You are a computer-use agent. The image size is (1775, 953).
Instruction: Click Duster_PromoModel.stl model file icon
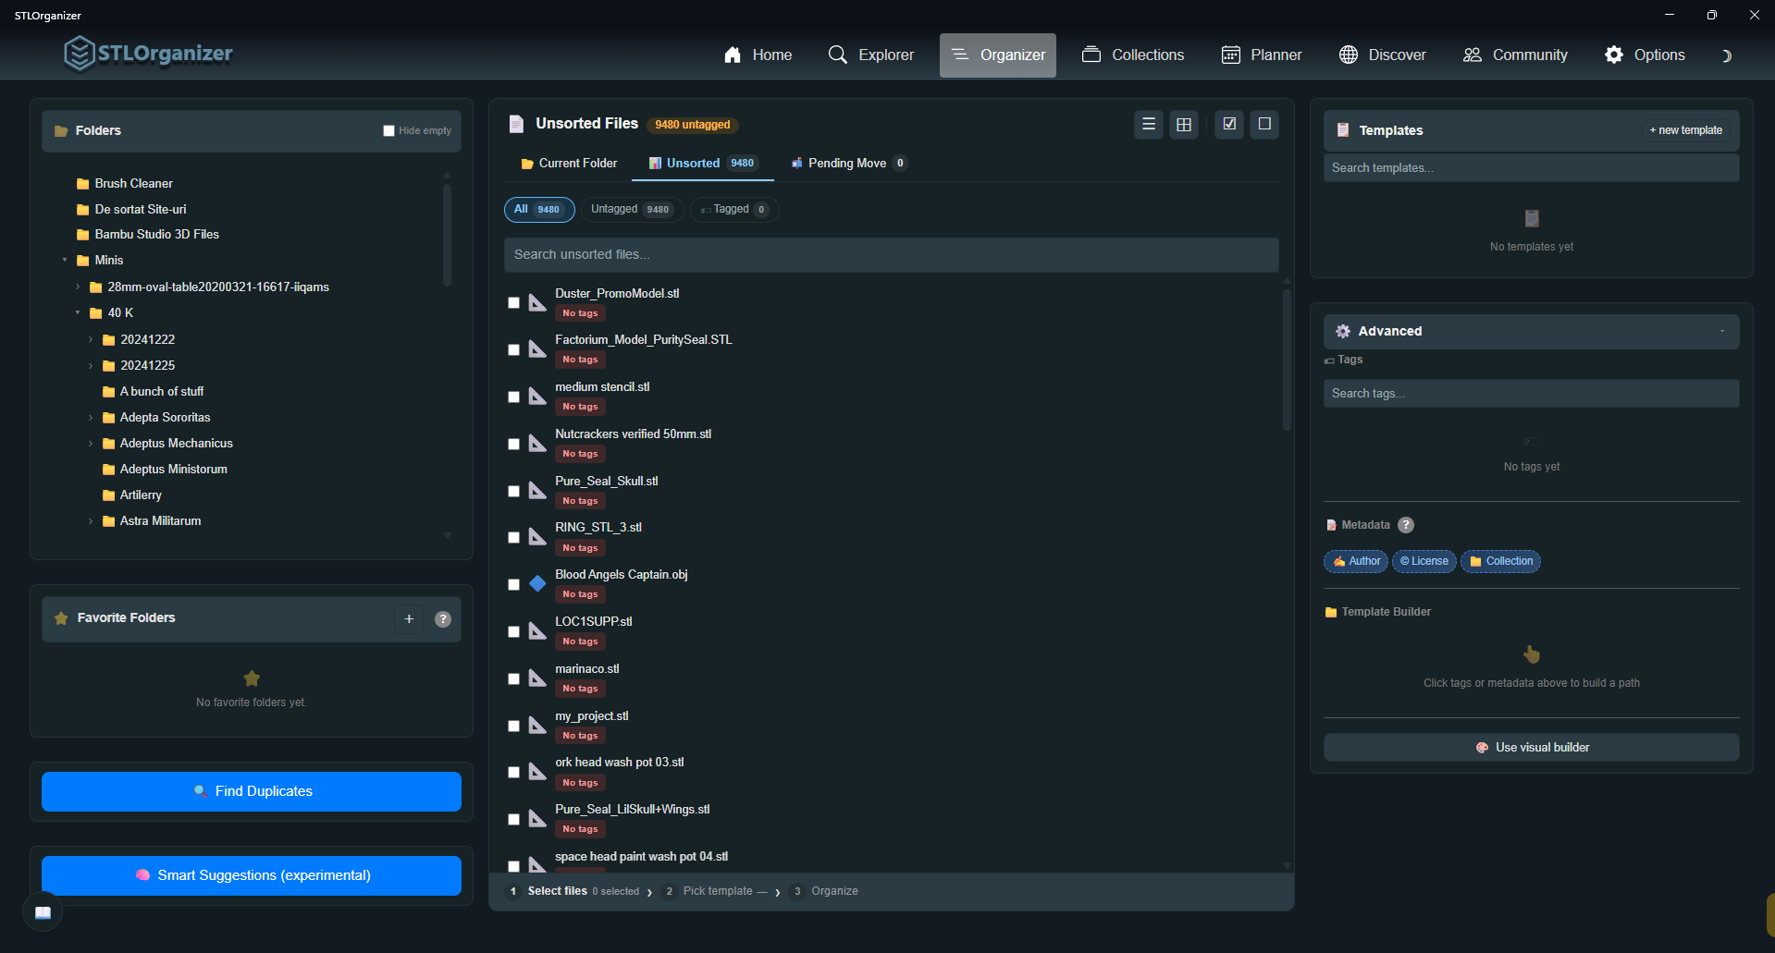(x=537, y=302)
